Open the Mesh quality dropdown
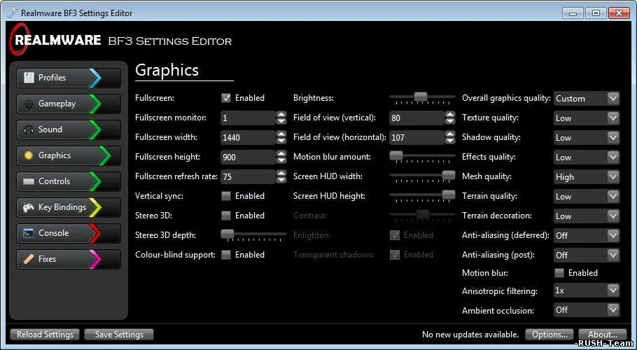This screenshot has height=350, width=637. 587,176
